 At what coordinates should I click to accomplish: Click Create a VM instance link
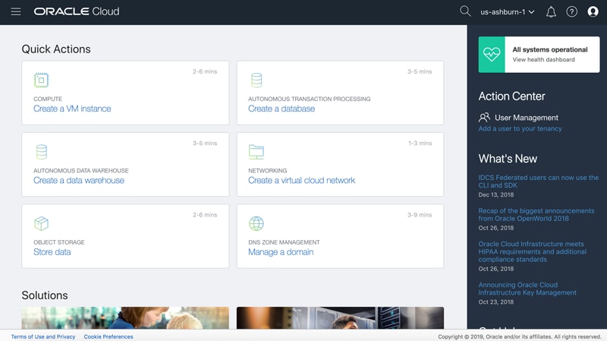[72, 109]
